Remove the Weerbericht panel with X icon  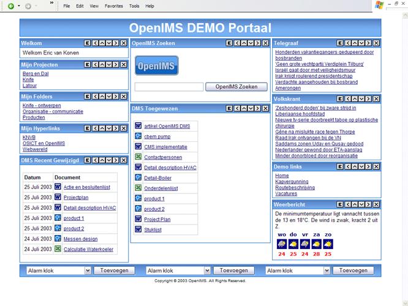[377, 204]
